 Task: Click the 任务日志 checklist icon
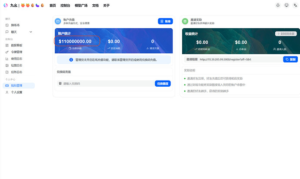click(x=7, y=72)
